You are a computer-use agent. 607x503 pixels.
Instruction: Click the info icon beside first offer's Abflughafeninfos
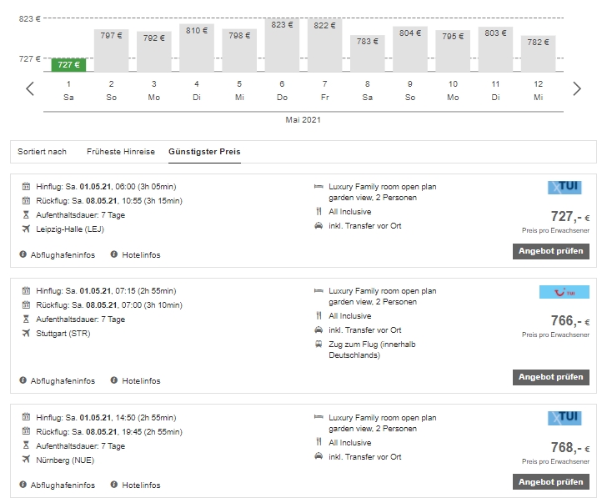click(x=23, y=254)
